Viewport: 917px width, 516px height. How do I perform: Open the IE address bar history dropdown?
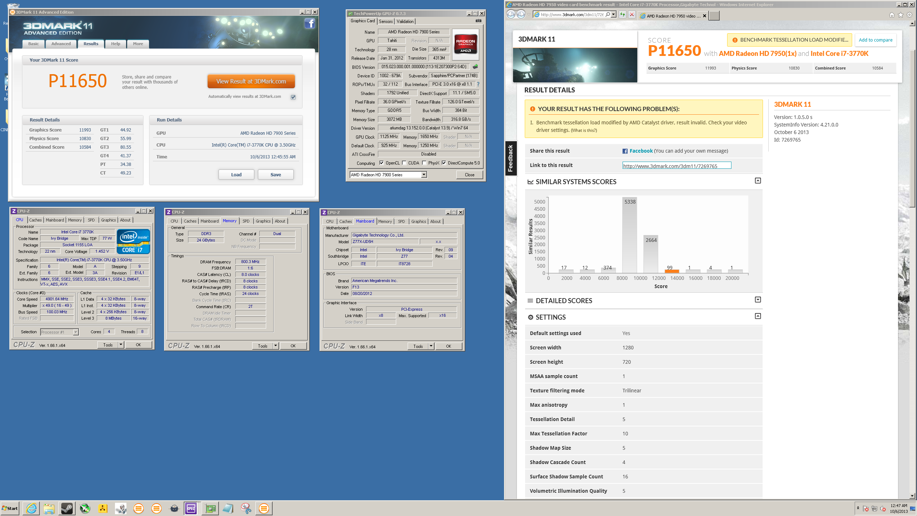click(x=614, y=15)
